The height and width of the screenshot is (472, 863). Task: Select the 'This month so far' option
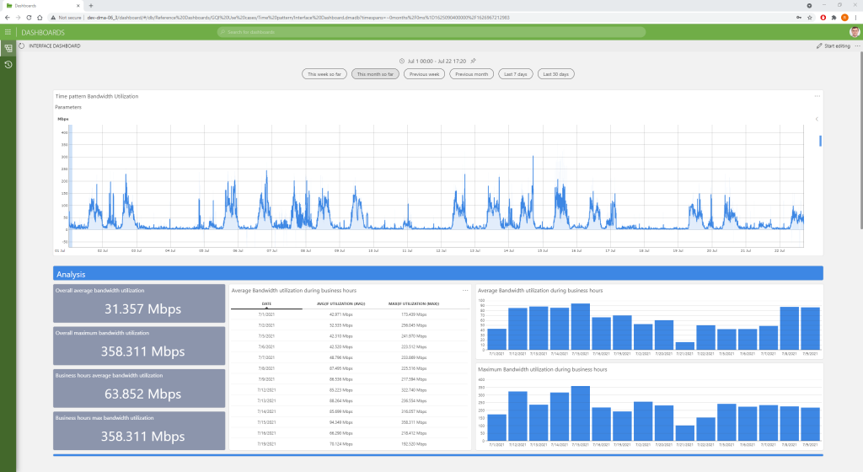[374, 74]
